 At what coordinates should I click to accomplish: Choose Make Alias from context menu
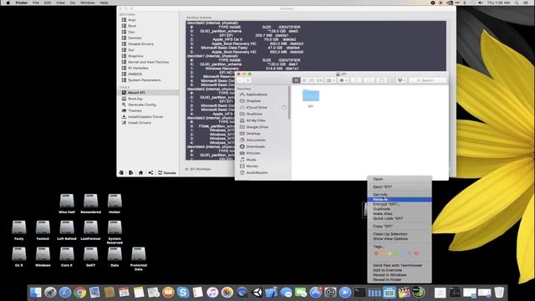click(400, 214)
